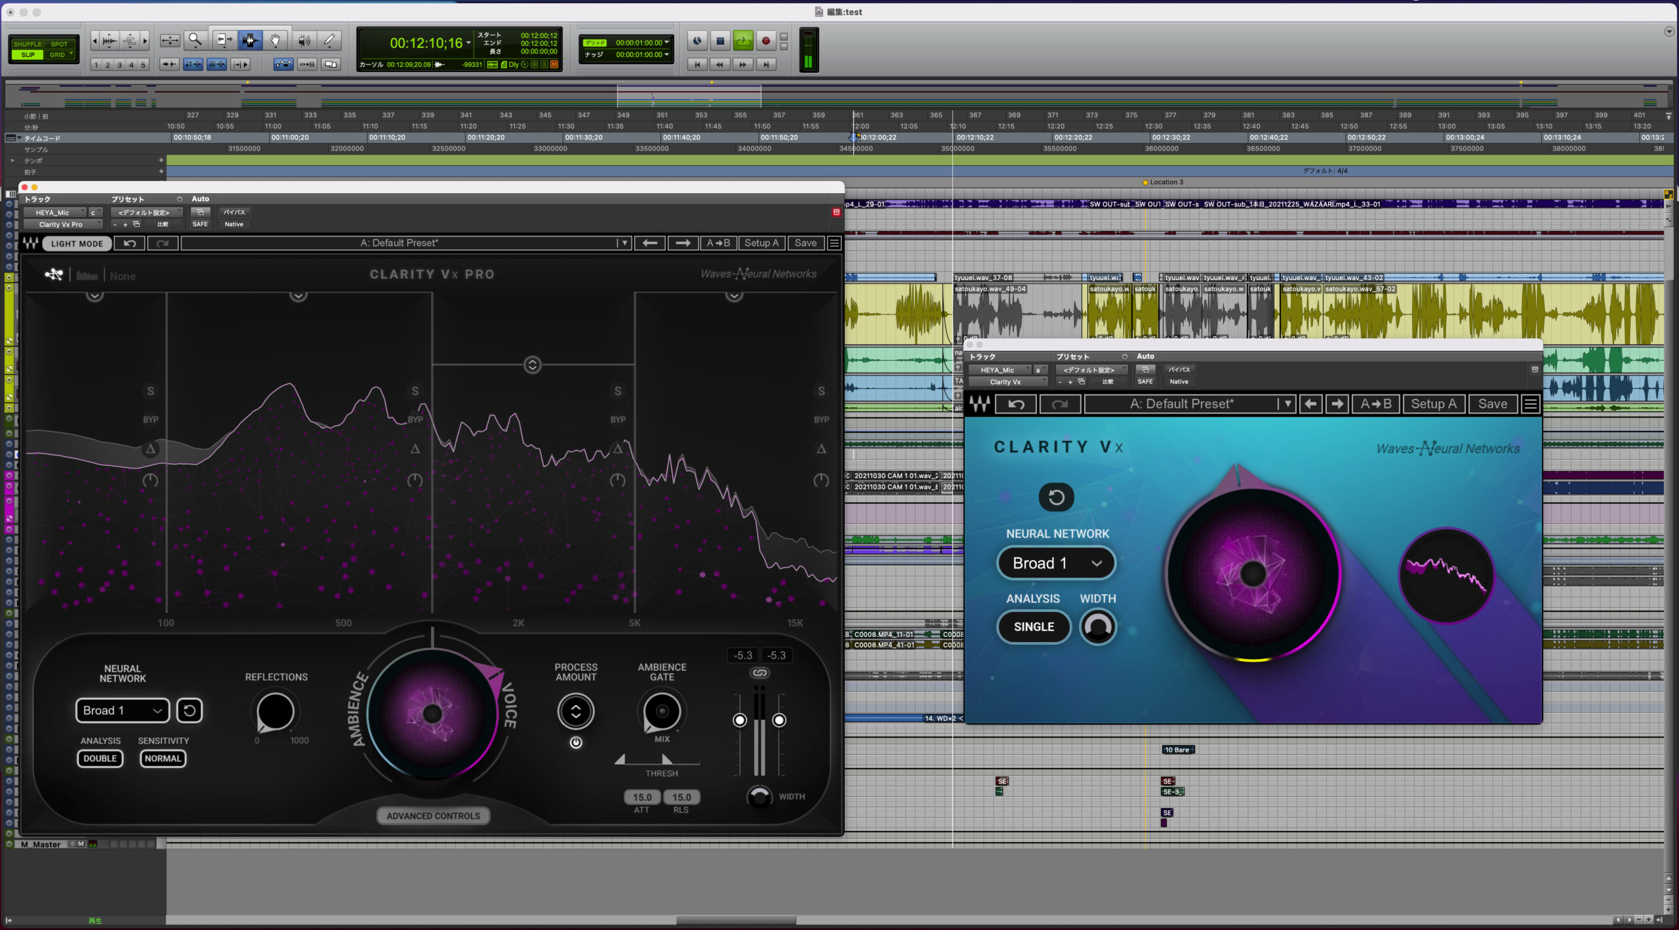Viewport: 1679px width, 930px height.
Task: Click the AMBIENCE GATE mix knob
Action: [x=662, y=712]
